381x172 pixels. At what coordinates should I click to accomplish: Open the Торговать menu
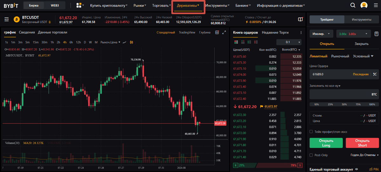(x=162, y=5)
